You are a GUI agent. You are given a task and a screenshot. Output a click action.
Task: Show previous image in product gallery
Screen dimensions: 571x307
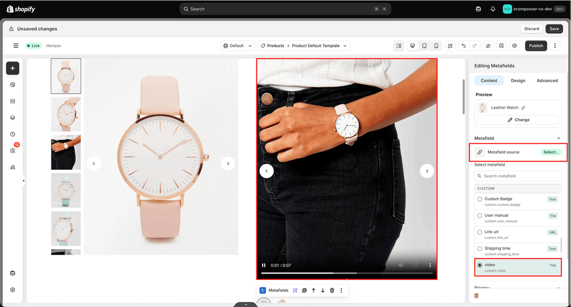click(x=94, y=163)
